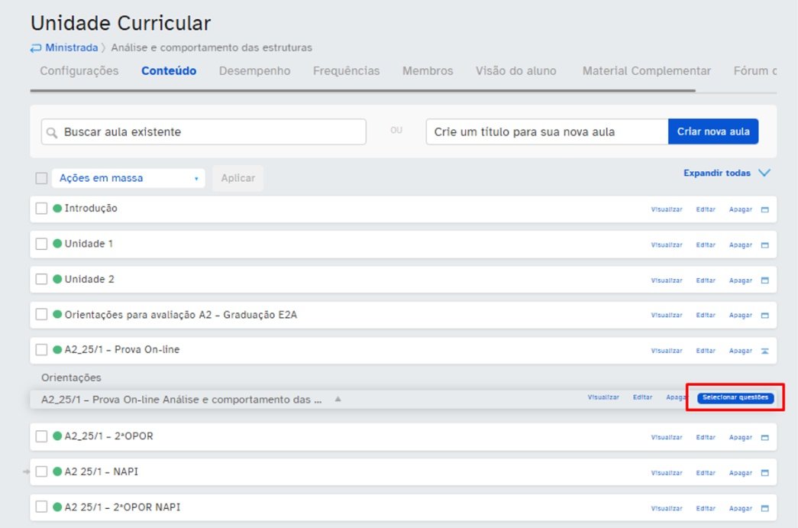Expand Unidade 1 row via its panel icon
The image size is (798, 528).
coord(764,245)
